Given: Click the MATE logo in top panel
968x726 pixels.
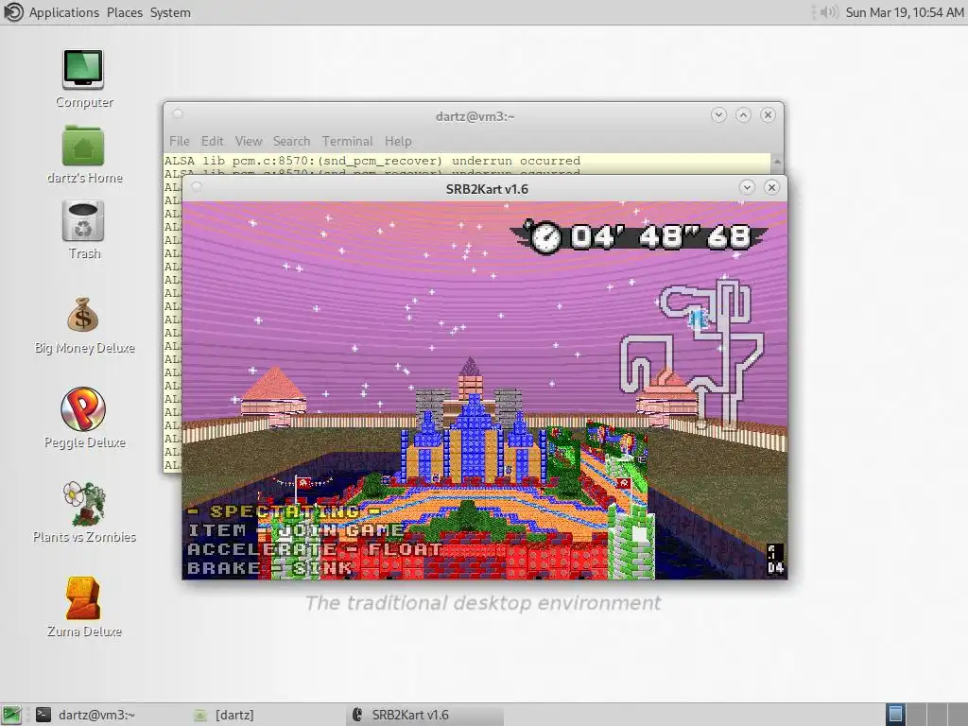Looking at the screenshot, I should 13,12.
